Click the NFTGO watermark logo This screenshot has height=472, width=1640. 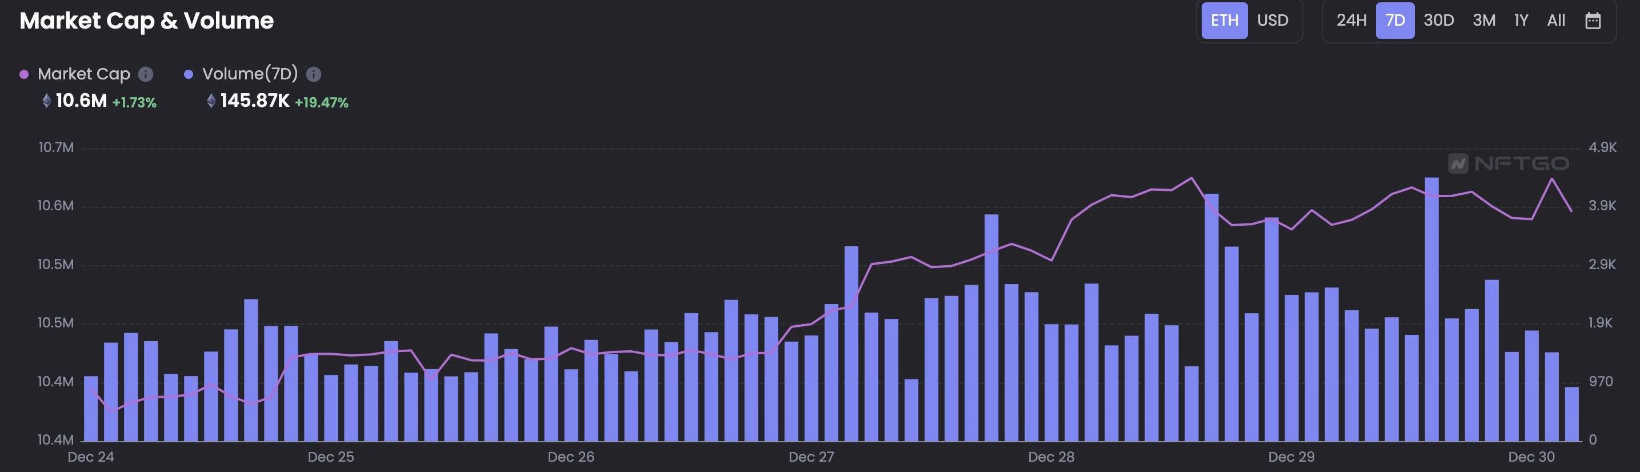(x=1508, y=163)
